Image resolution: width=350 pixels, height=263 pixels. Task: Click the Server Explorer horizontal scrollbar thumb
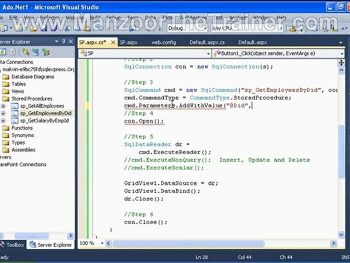click(31, 236)
